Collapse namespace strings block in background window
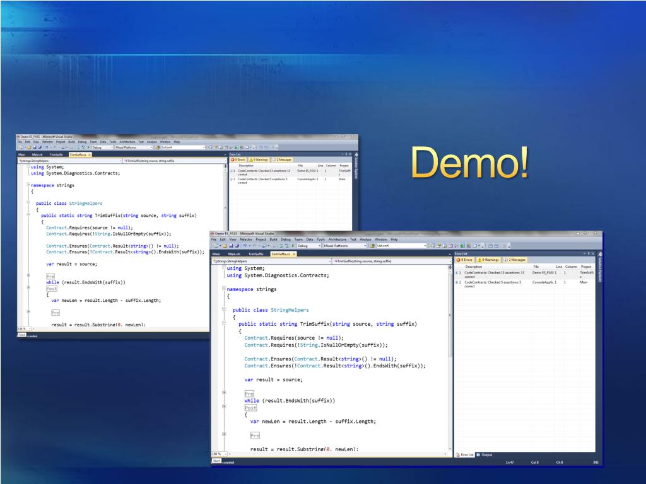This screenshot has width=646, height=484. click(x=28, y=185)
